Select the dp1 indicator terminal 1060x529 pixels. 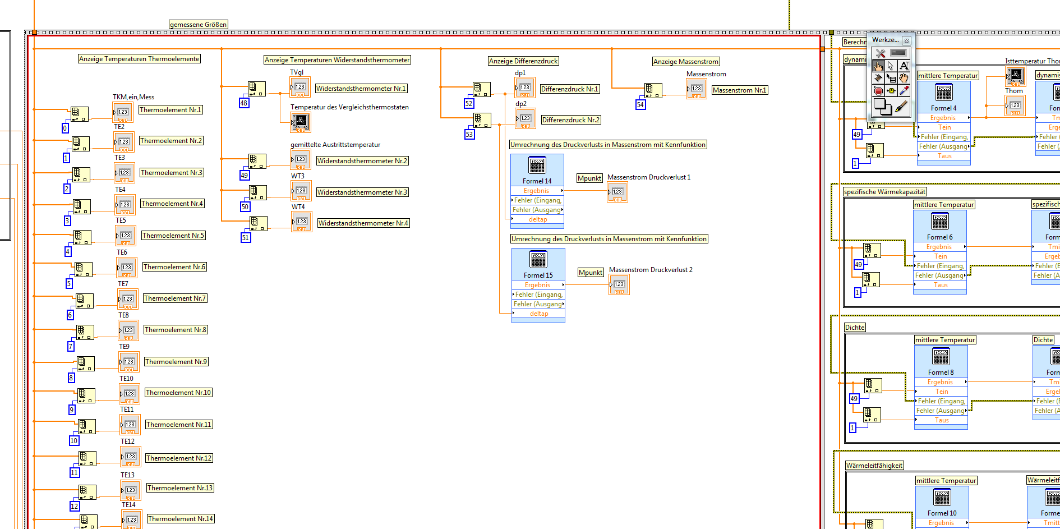click(525, 88)
